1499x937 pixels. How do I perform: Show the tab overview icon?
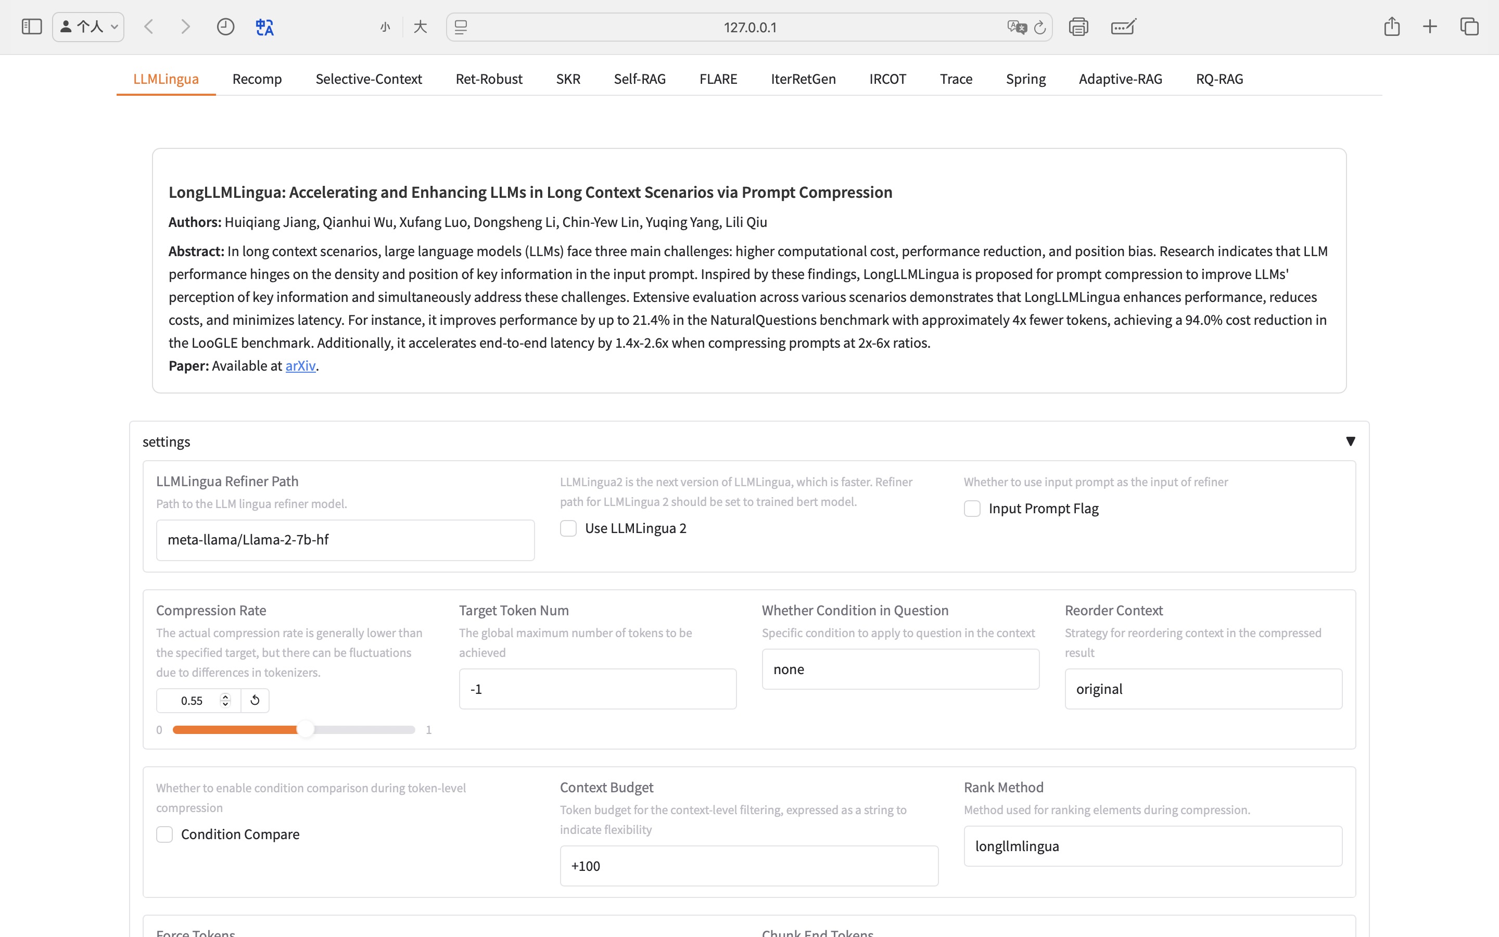pos(1469,27)
